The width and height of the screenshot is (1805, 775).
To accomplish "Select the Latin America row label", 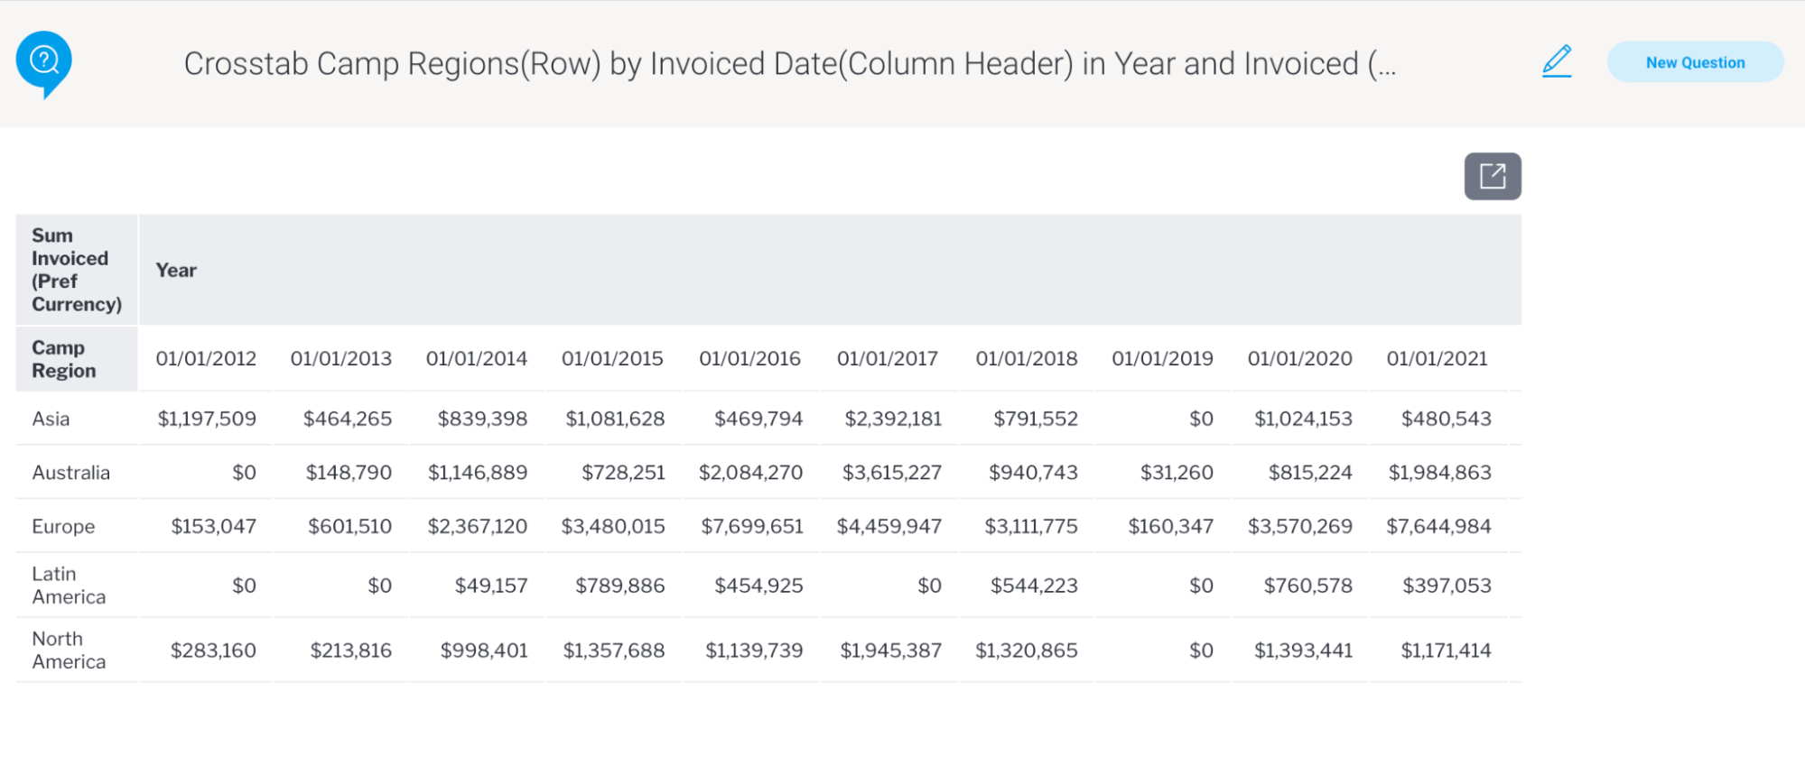I will [69, 586].
